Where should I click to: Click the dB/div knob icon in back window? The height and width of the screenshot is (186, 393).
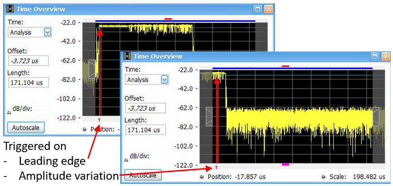pos(9,112)
